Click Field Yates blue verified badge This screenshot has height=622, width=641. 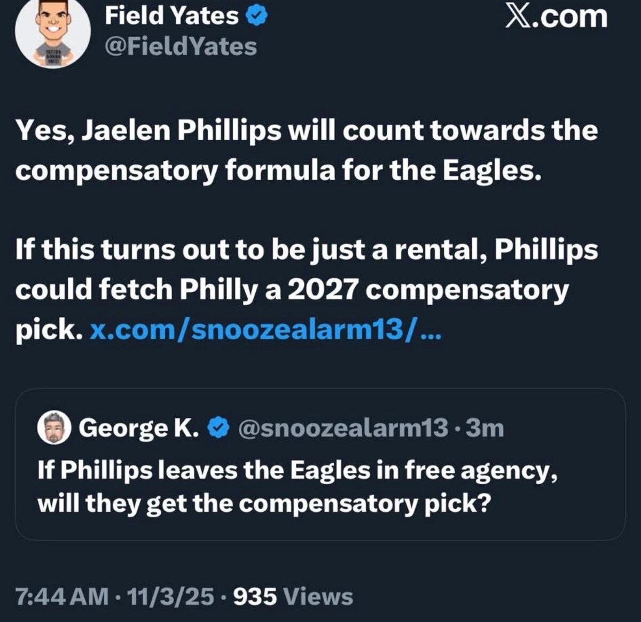(256, 16)
